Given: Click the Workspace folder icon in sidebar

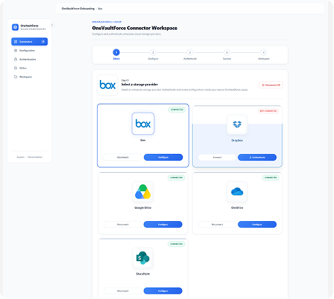Looking at the screenshot, I should 16,77.
